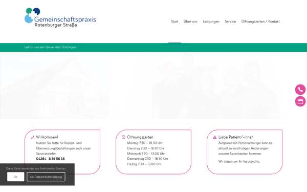Click the Öffnungszeiten card heading
The height and width of the screenshot is (192, 307).
(140, 137)
